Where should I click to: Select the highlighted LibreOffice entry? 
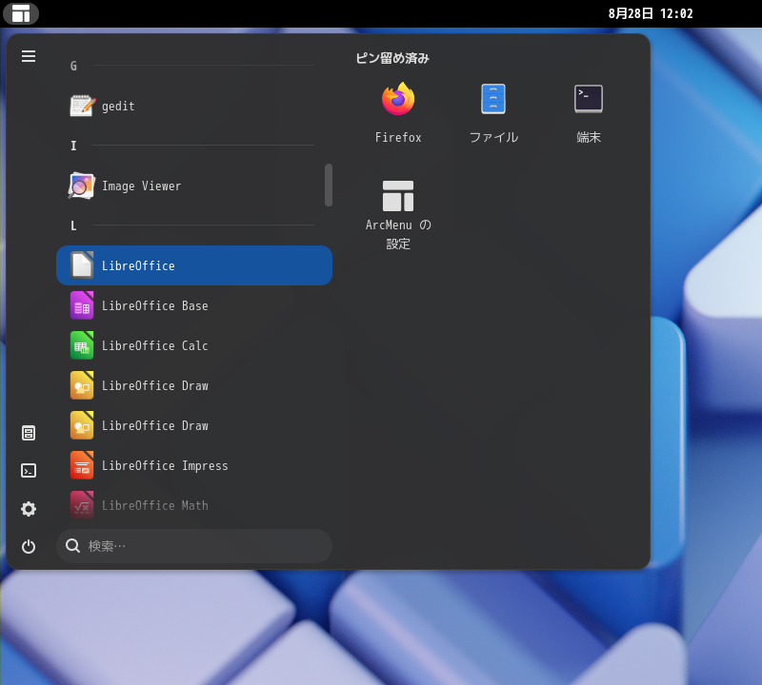coord(194,265)
